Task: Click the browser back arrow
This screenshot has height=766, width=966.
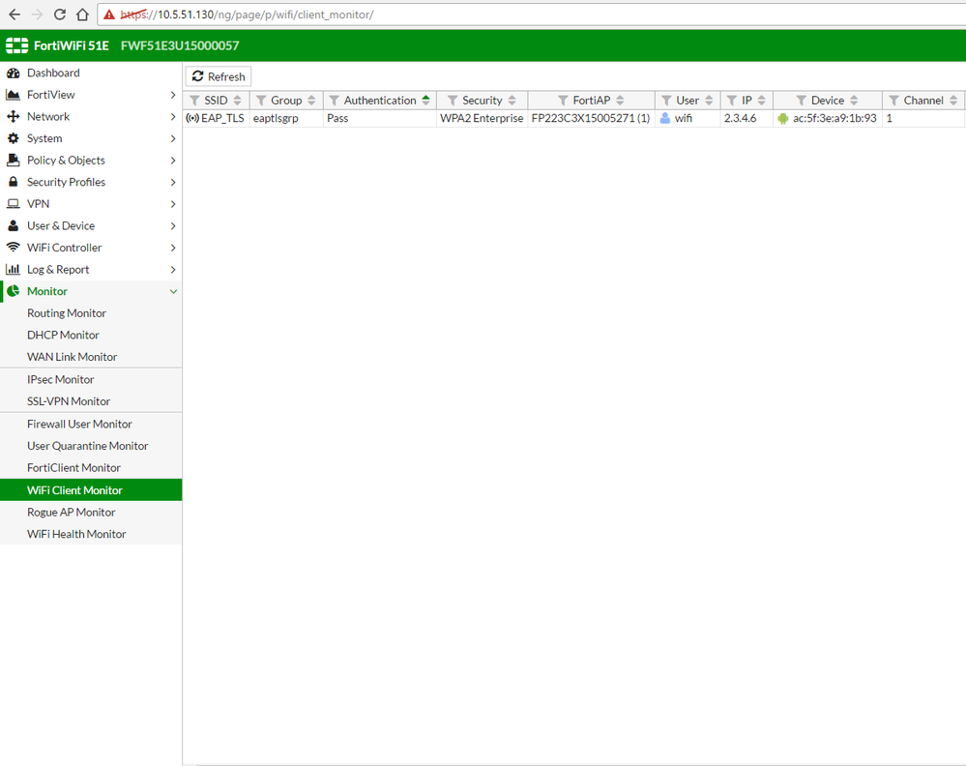Action: click(15, 15)
